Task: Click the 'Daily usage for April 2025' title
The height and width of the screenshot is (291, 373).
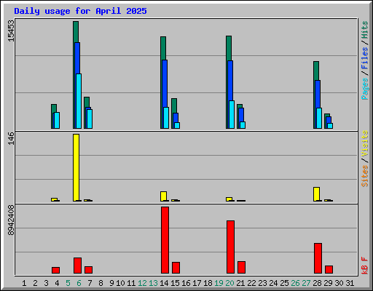Action: tap(80, 11)
